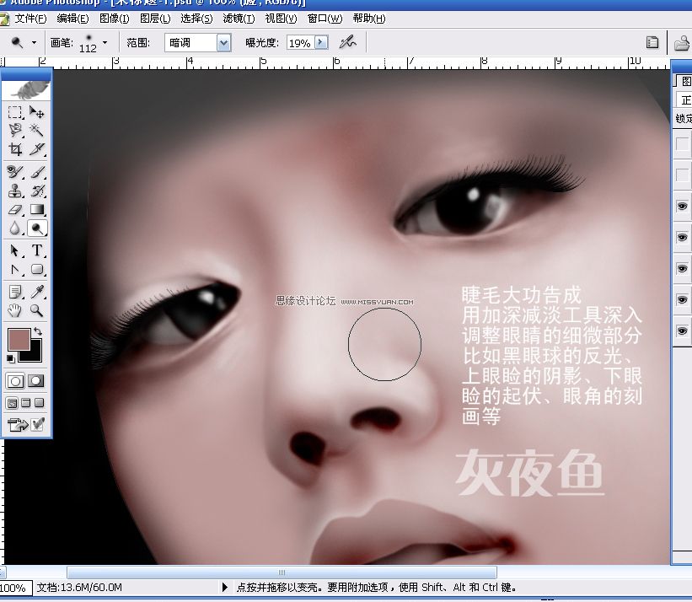692x602 pixels.
Task: Swap foreground and background colors
Action: [38, 331]
